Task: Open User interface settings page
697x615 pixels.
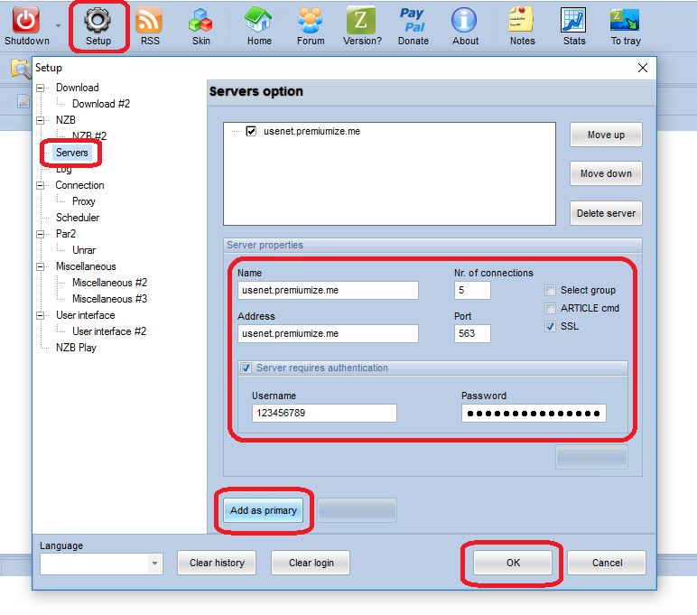Action: [86, 315]
